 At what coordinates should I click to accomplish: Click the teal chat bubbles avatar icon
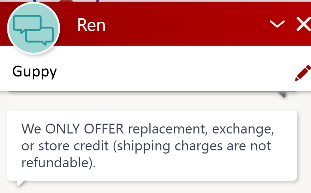34,28
